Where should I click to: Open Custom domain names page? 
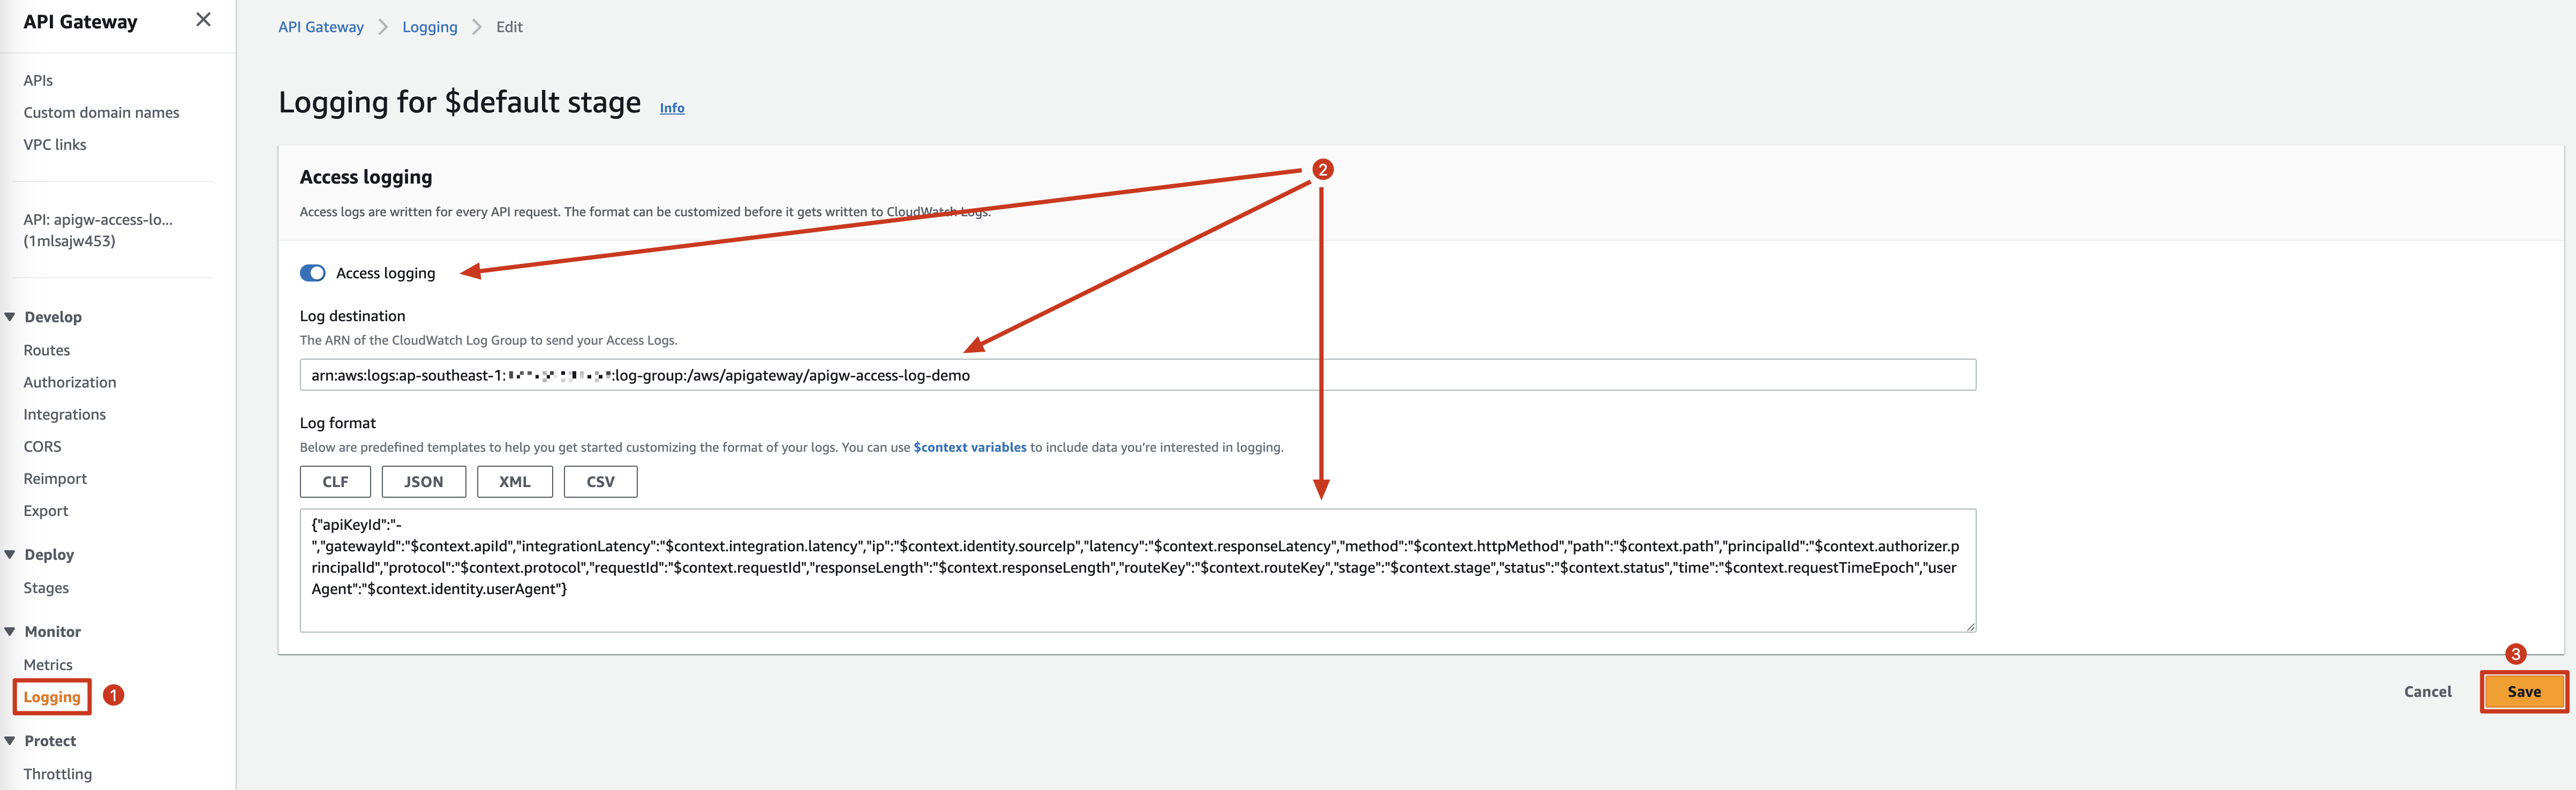point(101,112)
